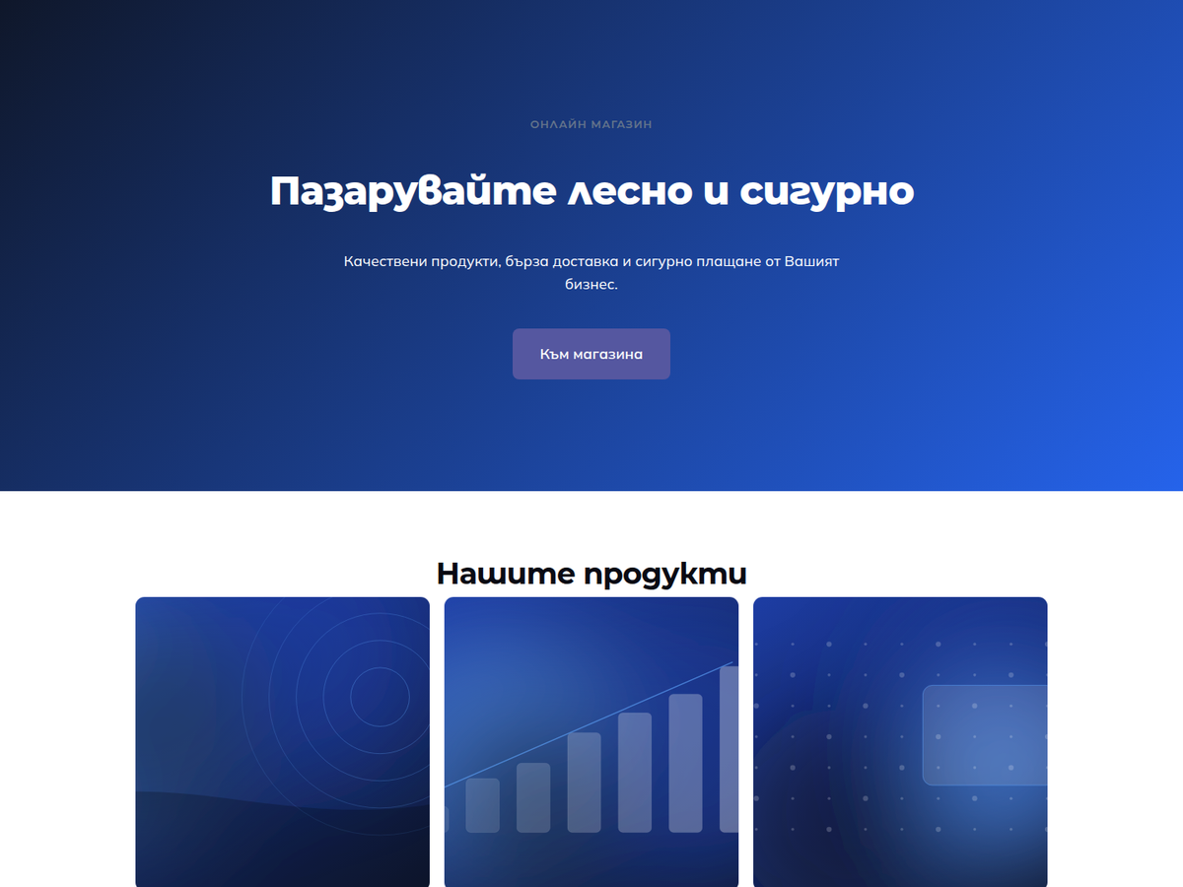Click the word 'Вашият' in the subtitle
1183x887 pixels.
pyautogui.click(x=811, y=262)
